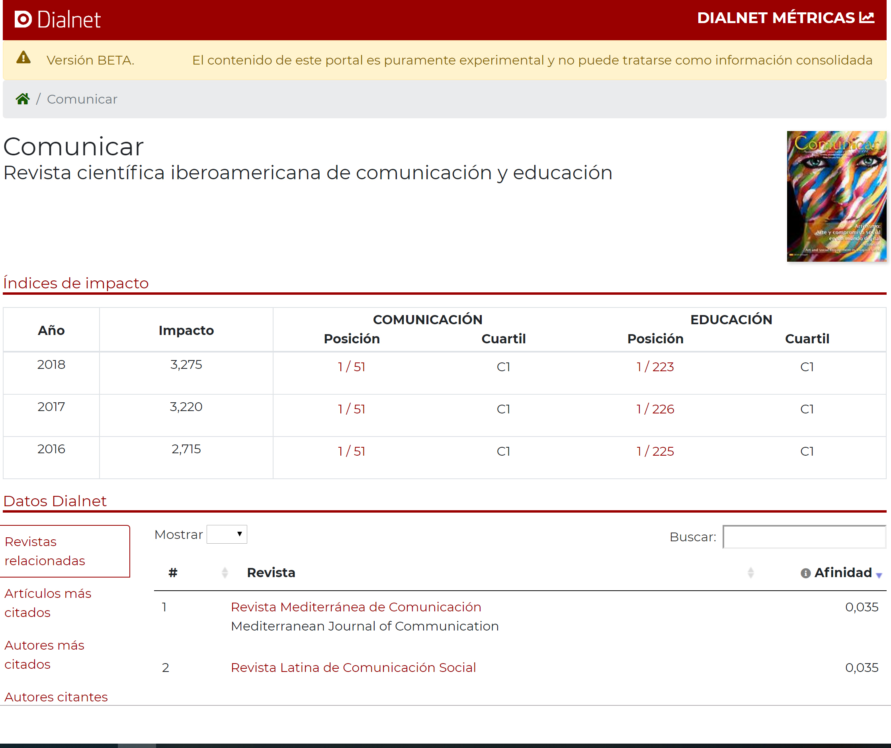This screenshot has width=891, height=748.
Task: Open Revista Latina de Comunicación Social
Action: (354, 667)
